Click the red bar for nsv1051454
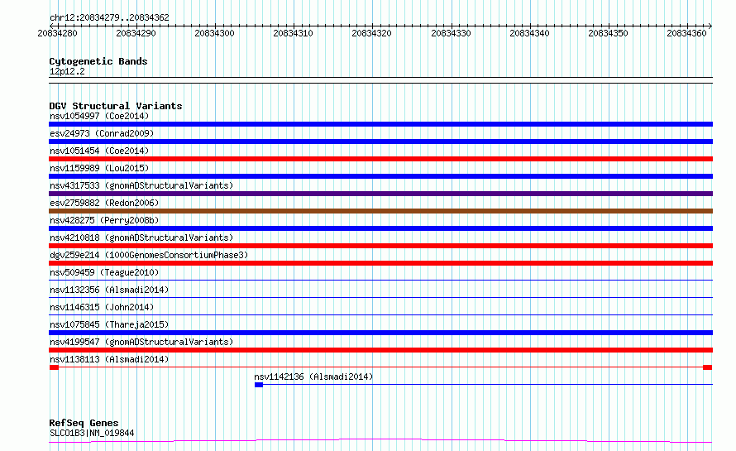Viewport: 736px width, 451px height. 380,159
